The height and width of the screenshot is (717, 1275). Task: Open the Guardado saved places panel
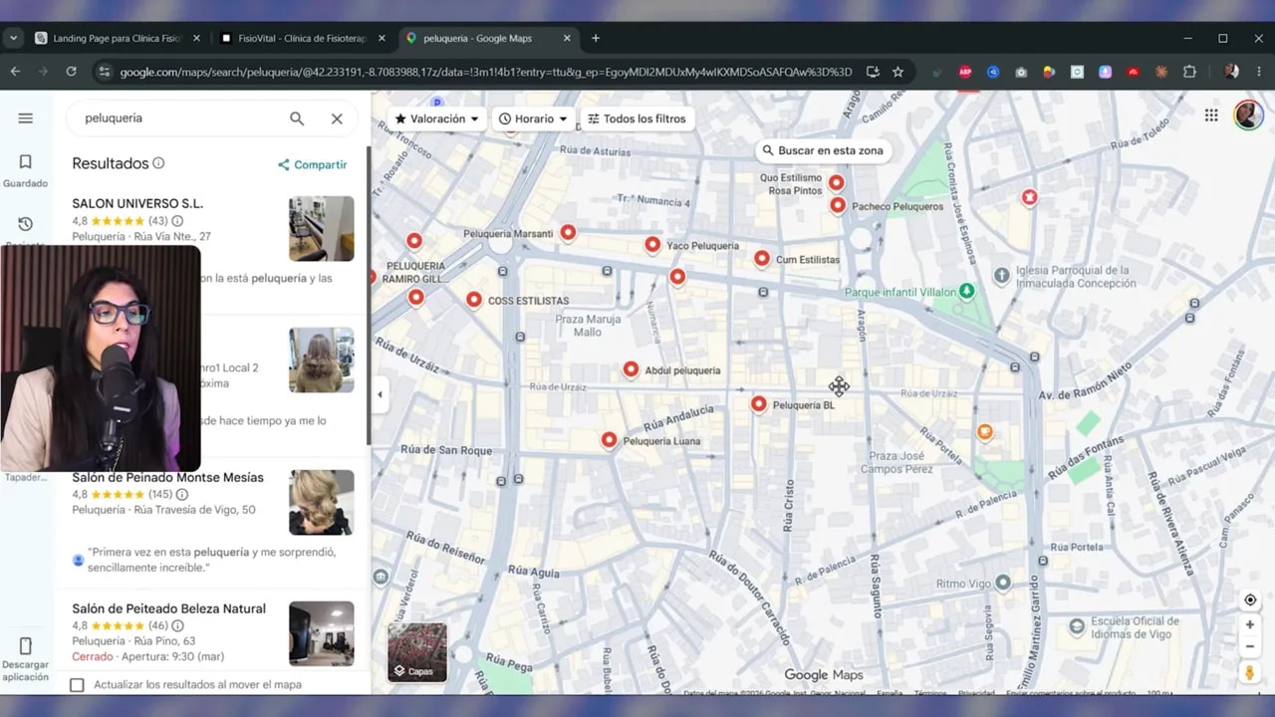tap(25, 170)
